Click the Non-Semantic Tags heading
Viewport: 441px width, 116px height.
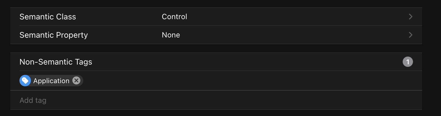(x=56, y=62)
